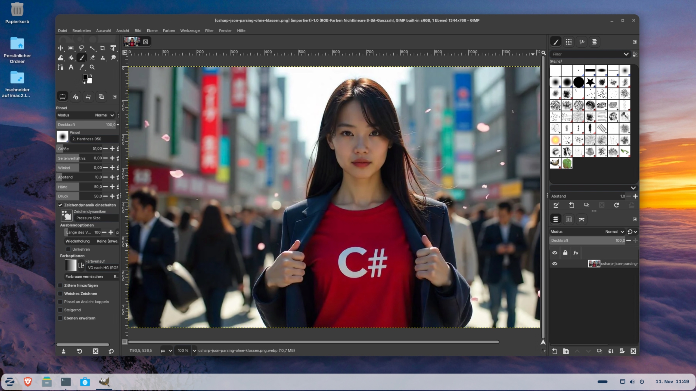Viewport: 696px width, 391px height.
Task: Enable Zittern hinzufügen checkbox
Action: point(60,285)
